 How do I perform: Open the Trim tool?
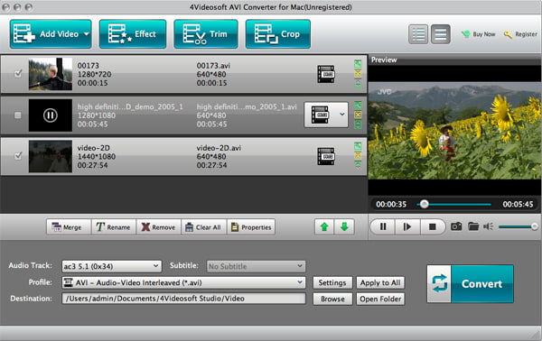pyautogui.click(x=206, y=33)
